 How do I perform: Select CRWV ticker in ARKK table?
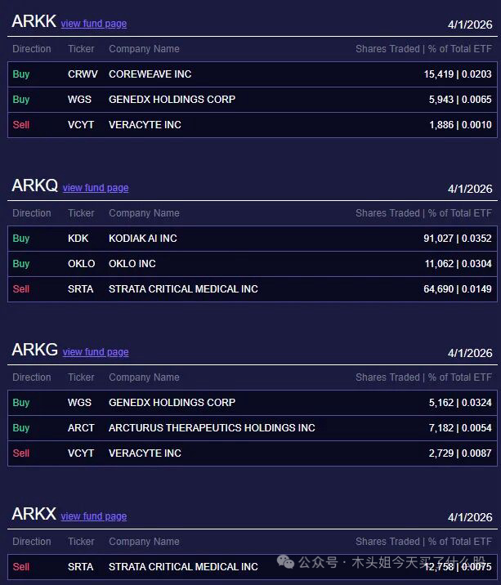[x=83, y=74]
